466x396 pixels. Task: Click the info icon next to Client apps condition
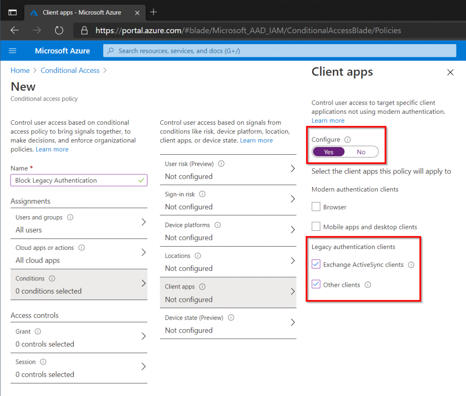202,287
